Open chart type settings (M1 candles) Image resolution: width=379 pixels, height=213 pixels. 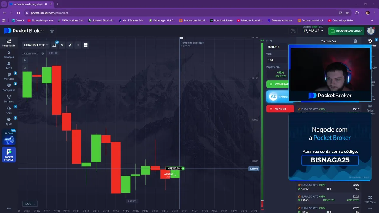[x=54, y=45]
